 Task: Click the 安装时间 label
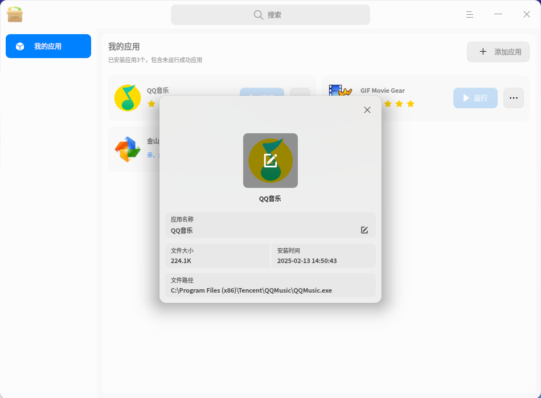tap(289, 251)
